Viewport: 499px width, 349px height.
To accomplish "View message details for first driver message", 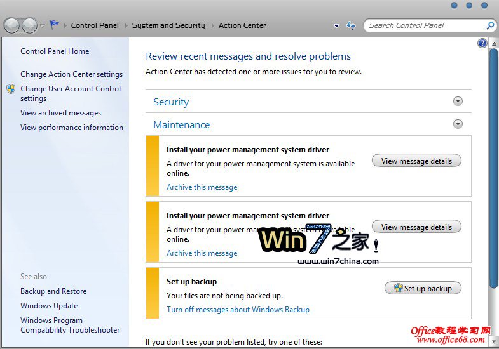I will tap(416, 161).
